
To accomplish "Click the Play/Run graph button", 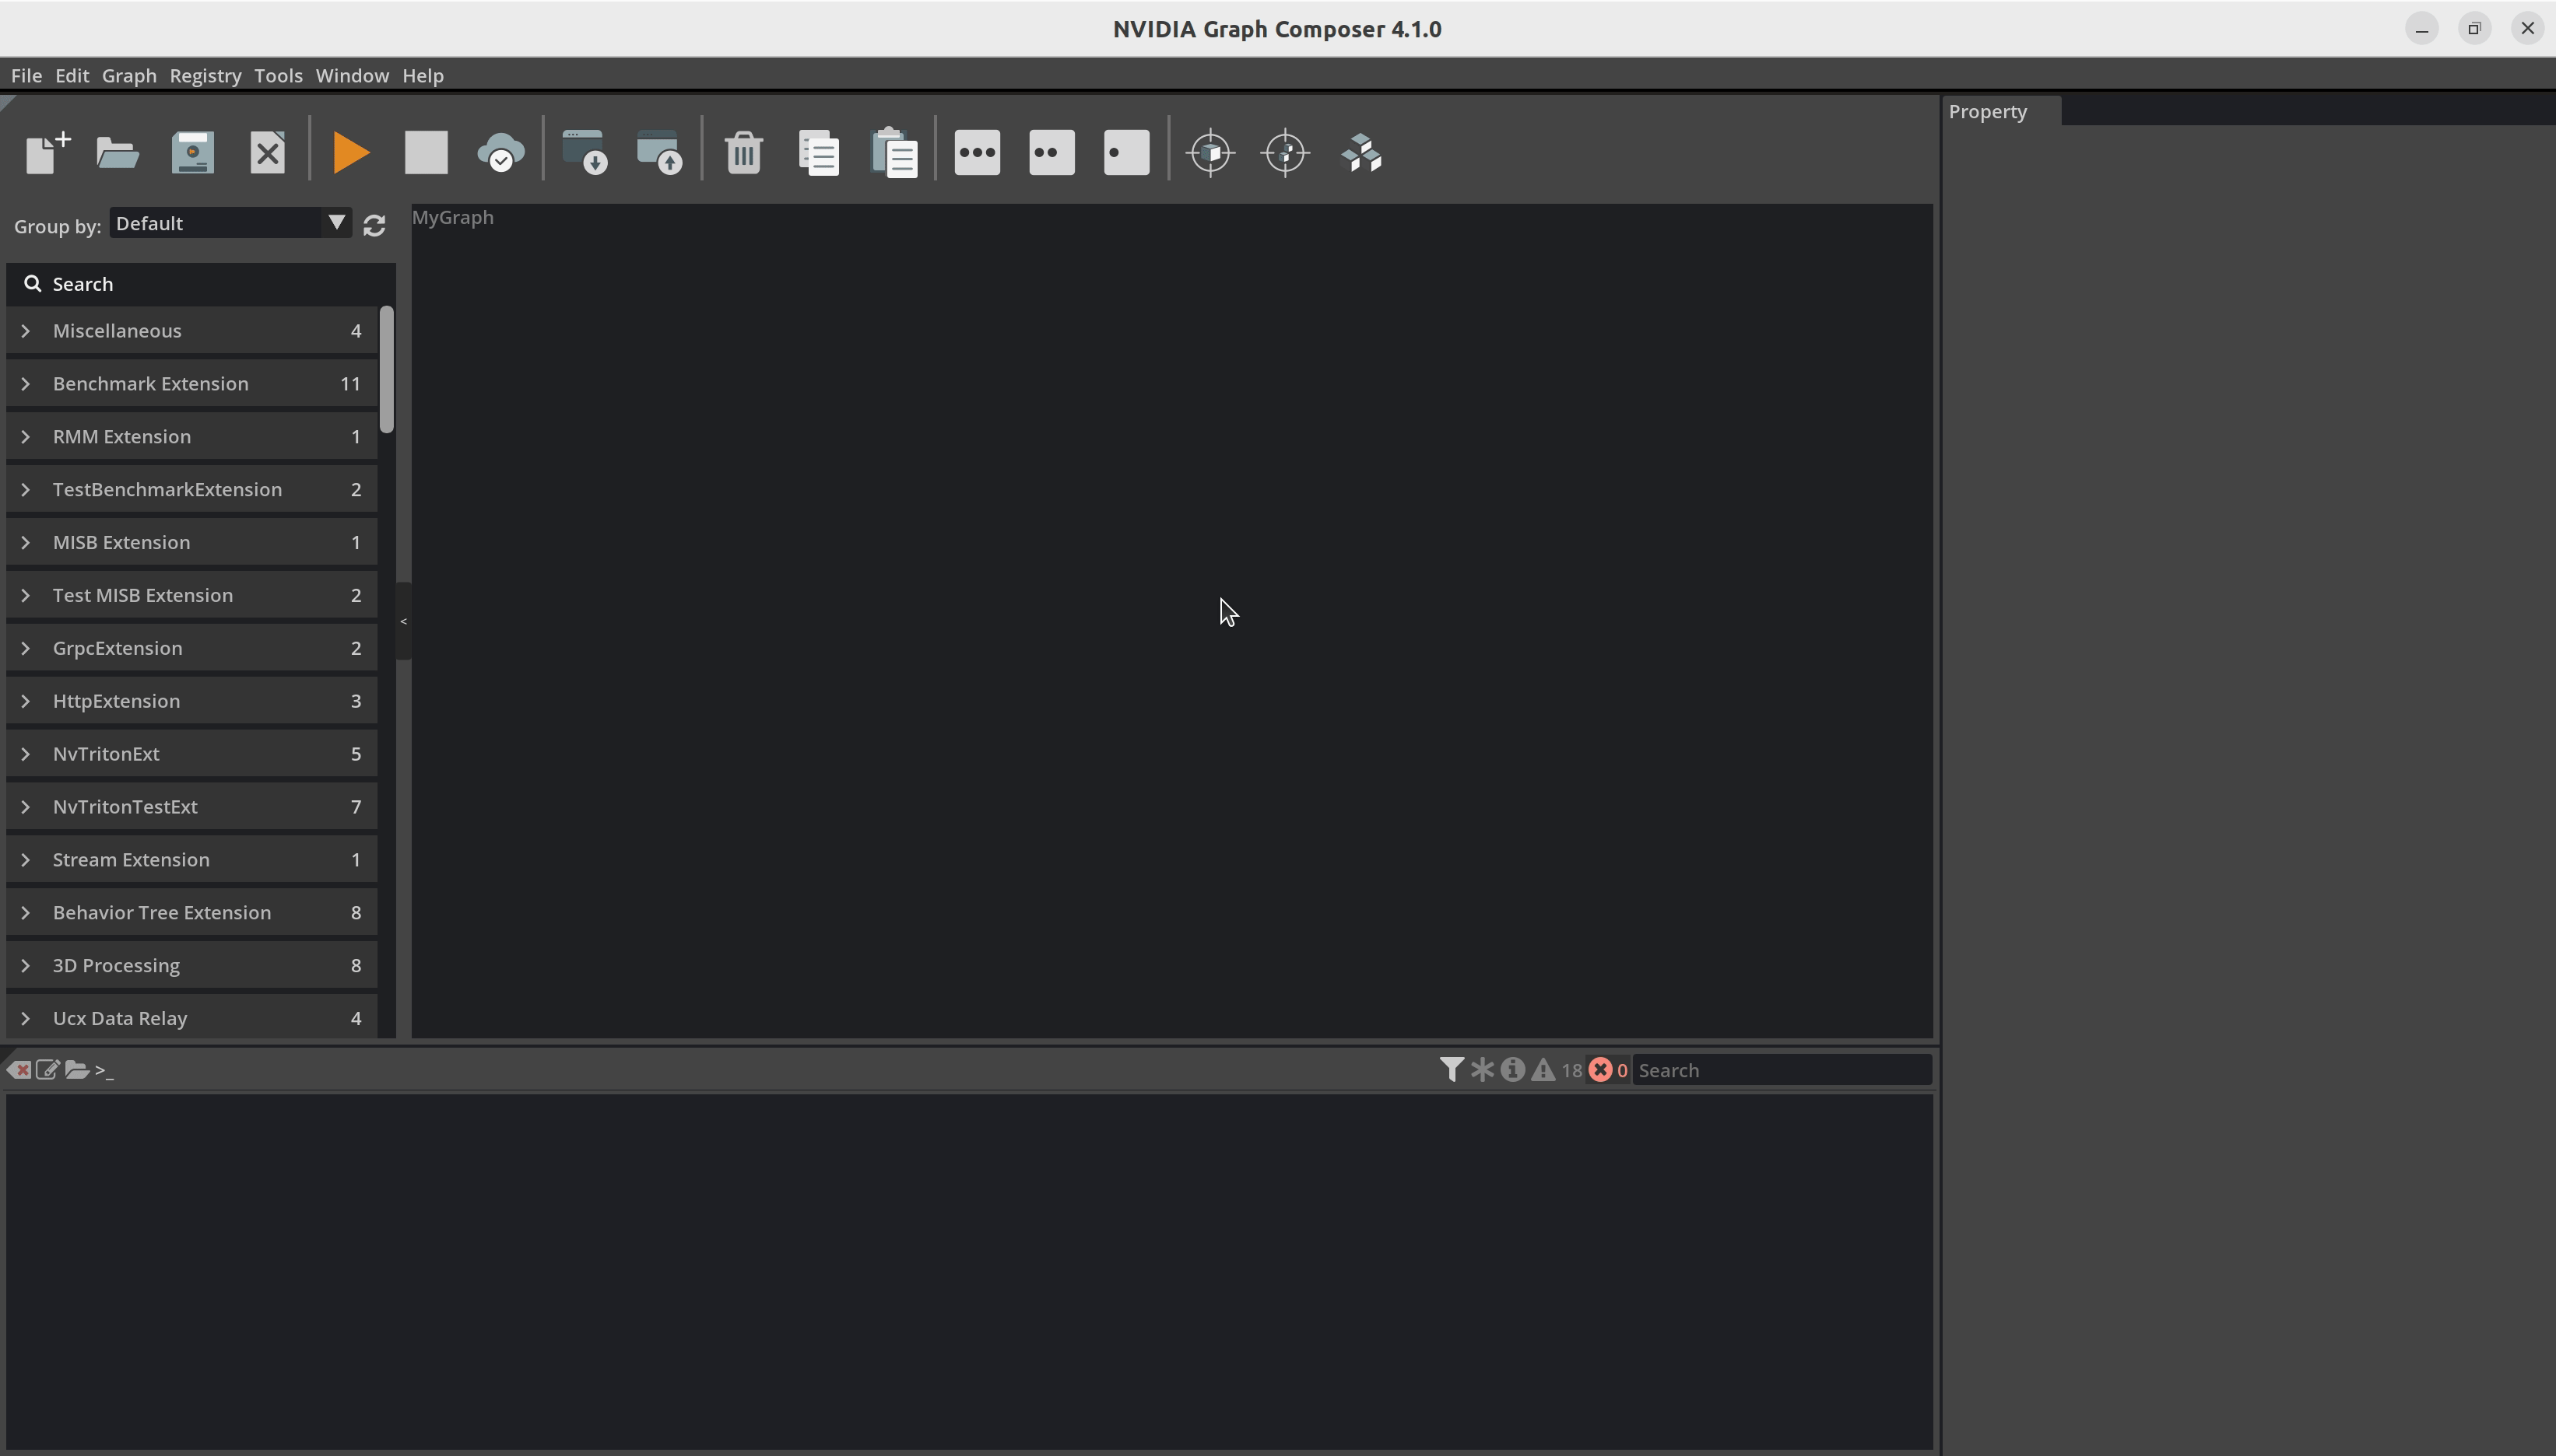I will click(x=351, y=152).
